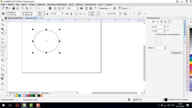Enable 'Использовать точку привязки' checkbox
The height and width of the screenshot is (108, 192).
[x=155, y=34]
